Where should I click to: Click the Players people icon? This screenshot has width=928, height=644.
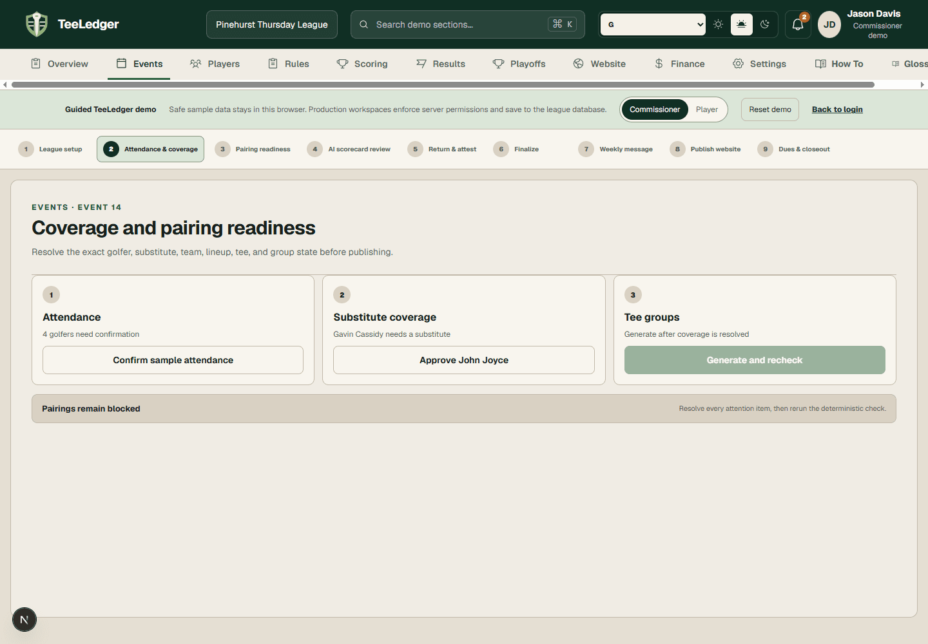coord(196,64)
